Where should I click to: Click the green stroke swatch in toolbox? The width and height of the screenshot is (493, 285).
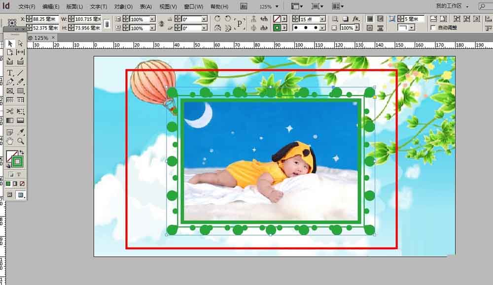18,161
